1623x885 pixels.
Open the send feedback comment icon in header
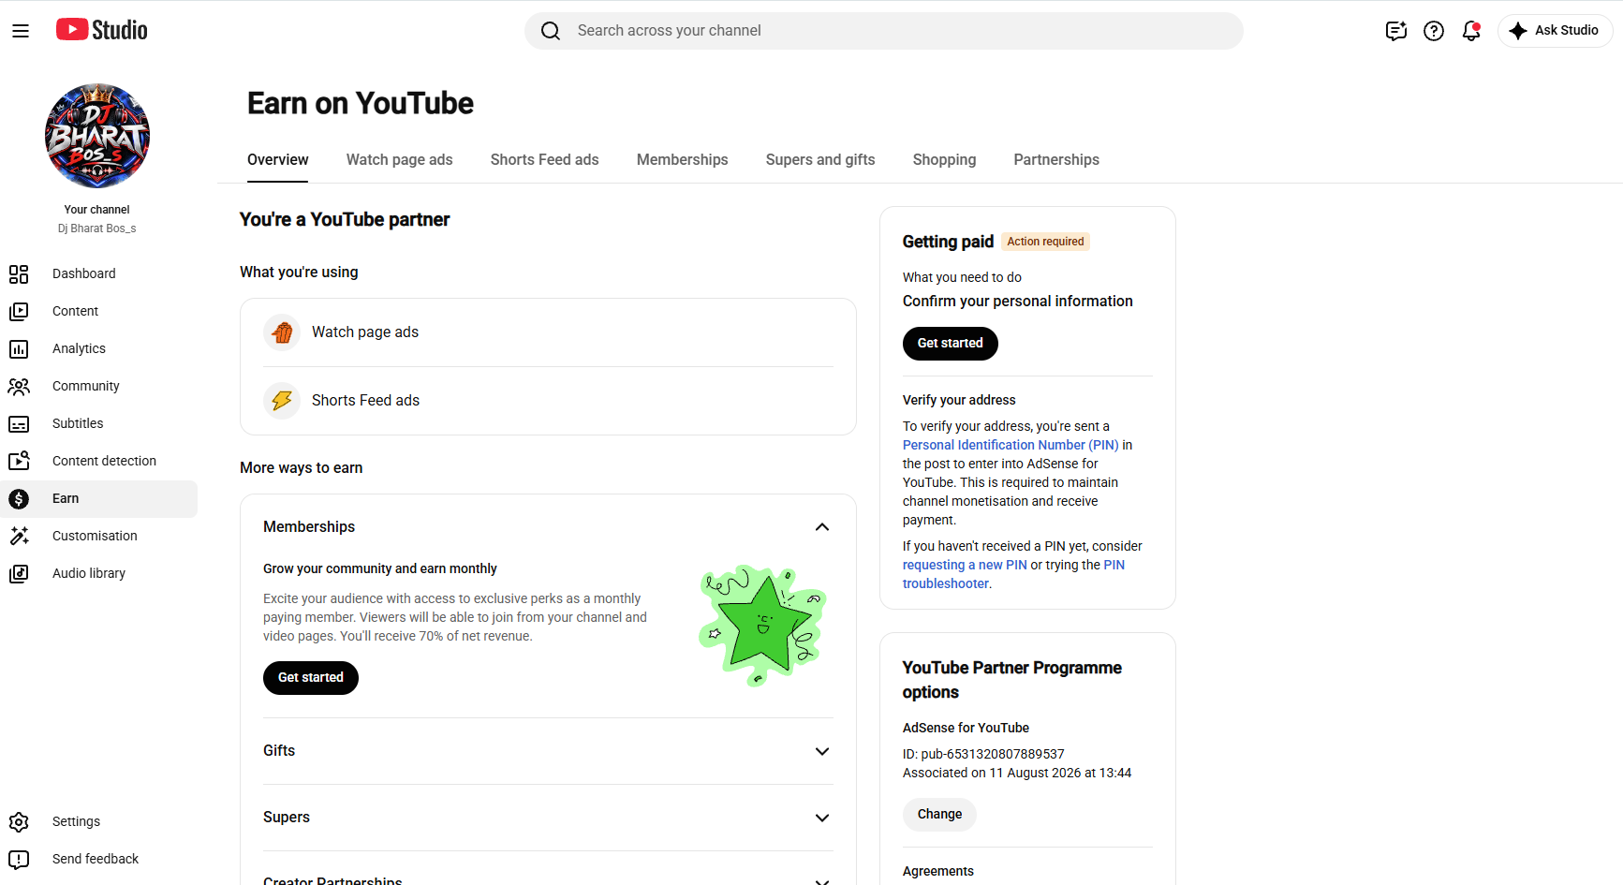tap(1396, 31)
